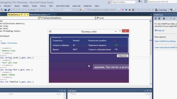Click the code line public int TimeTick
The width and height of the screenshot is (177, 99).
pyautogui.click(x=17, y=82)
